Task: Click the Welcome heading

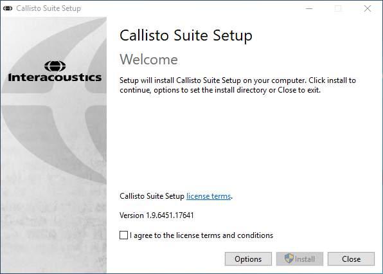Action: [148, 59]
